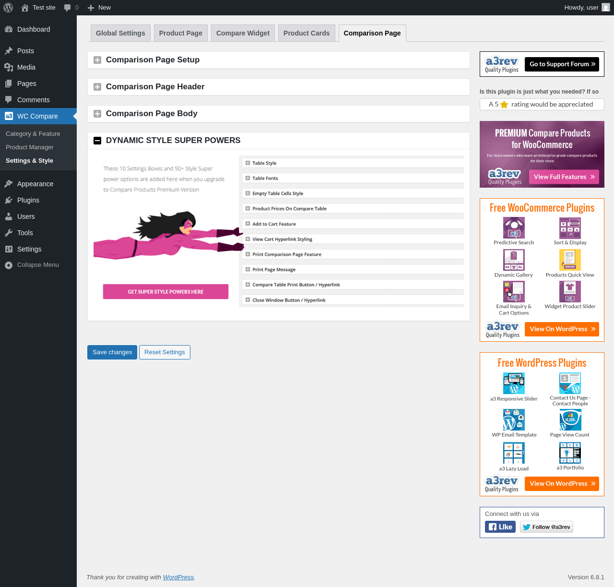The height and width of the screenshot is (587, 614).
Task: Open the Howdy, user account menu
Action: tap(587, 8)
